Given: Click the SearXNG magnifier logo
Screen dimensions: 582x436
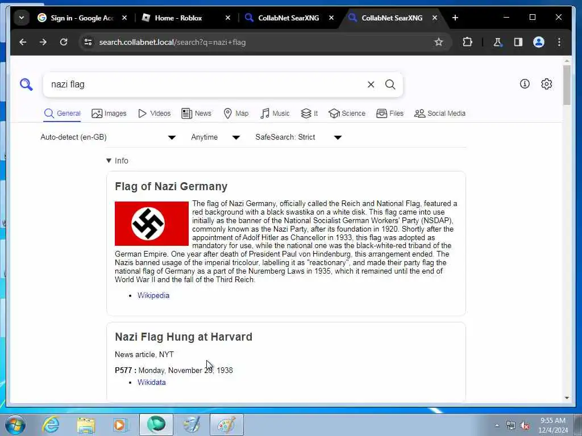Looking at the screenshot, I should click(x=26, y=85).
